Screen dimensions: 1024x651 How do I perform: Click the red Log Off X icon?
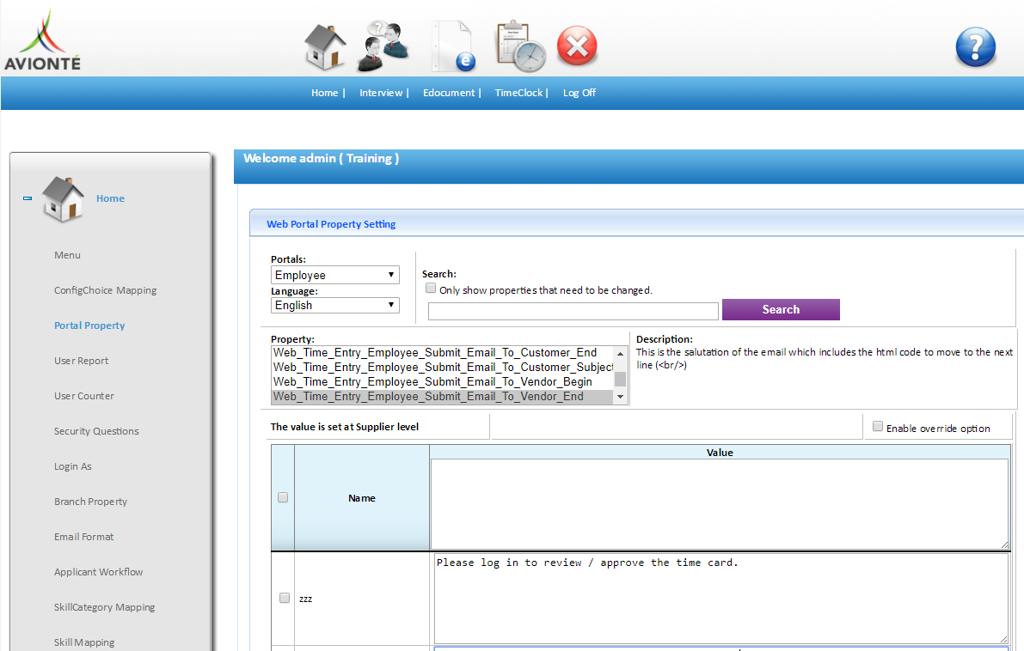[x=577, y=46]
